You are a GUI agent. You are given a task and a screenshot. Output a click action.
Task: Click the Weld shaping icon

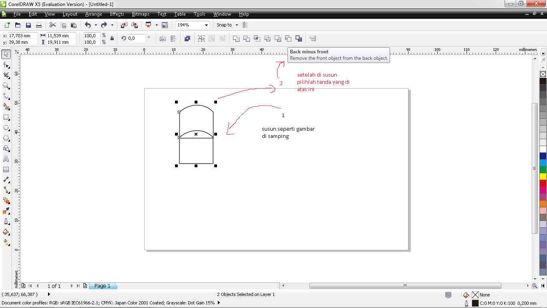pyautogui.click(x=236, y=38)
